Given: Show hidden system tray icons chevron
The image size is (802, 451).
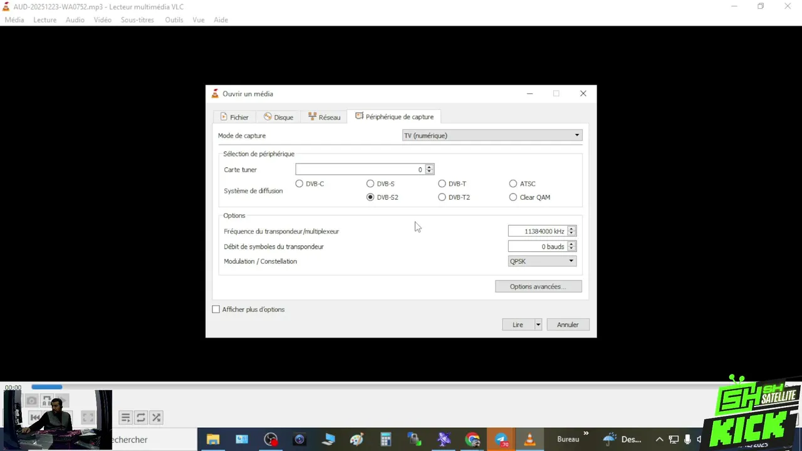Looking at the screenshot, I should [659, 440].
